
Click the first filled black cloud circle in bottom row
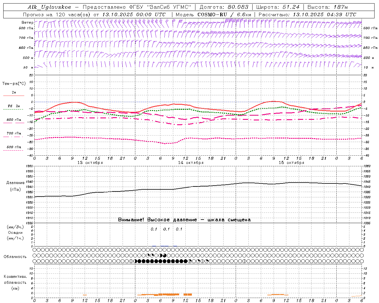coord(139,261)
